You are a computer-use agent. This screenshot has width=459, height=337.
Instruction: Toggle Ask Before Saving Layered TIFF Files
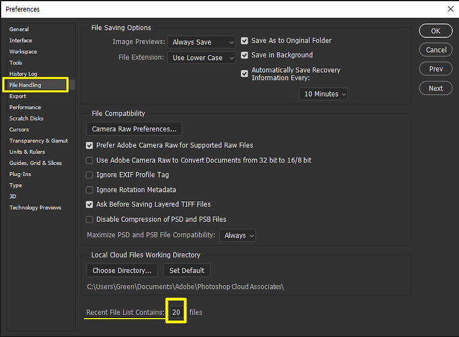click(x=89, y=204)
